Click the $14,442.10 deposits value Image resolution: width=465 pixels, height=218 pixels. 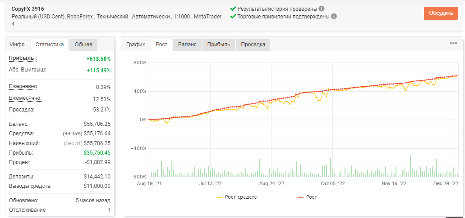pyautogui.click(x=97, y=177)
